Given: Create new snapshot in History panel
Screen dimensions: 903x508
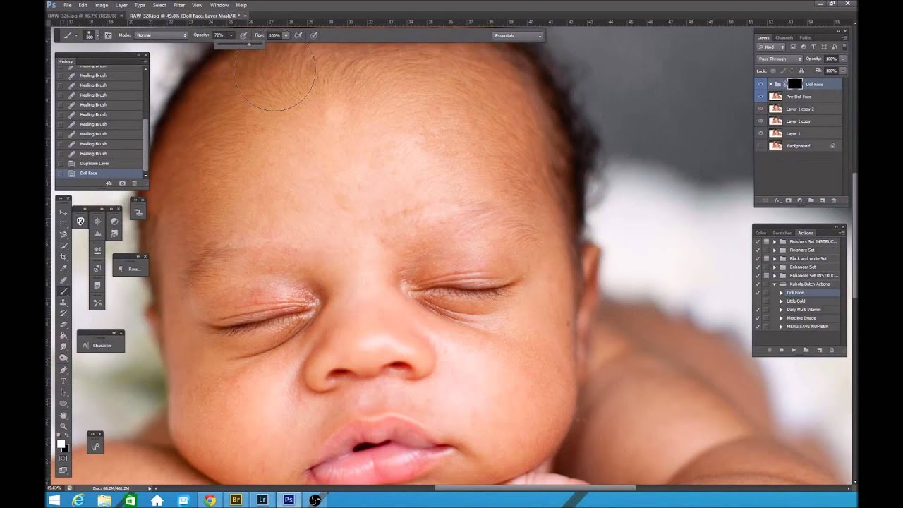Looking at the screenshot, I should (122, 183).
